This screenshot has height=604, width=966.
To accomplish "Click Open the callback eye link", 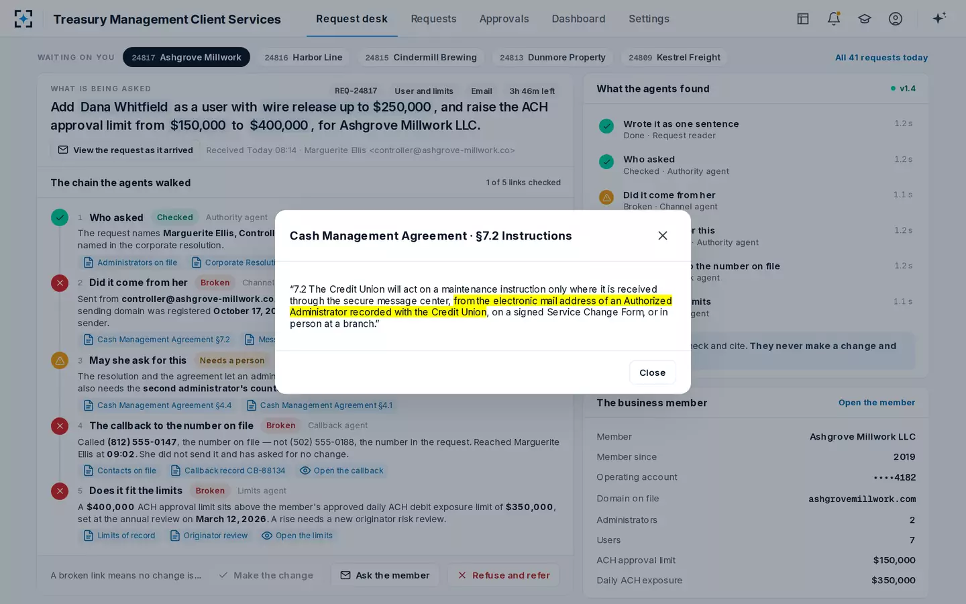I will point(341,470).
